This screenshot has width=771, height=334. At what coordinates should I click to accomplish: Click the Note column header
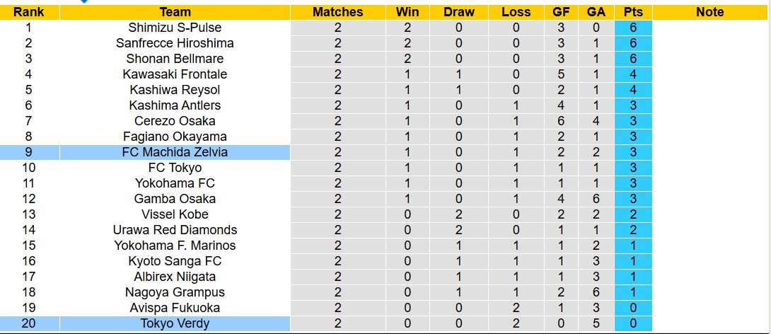tap(709, 12)
